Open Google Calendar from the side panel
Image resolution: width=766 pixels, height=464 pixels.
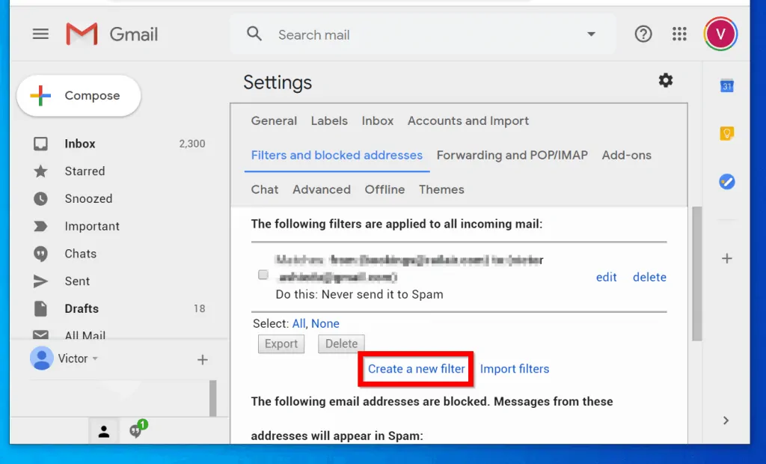(726, 86)
